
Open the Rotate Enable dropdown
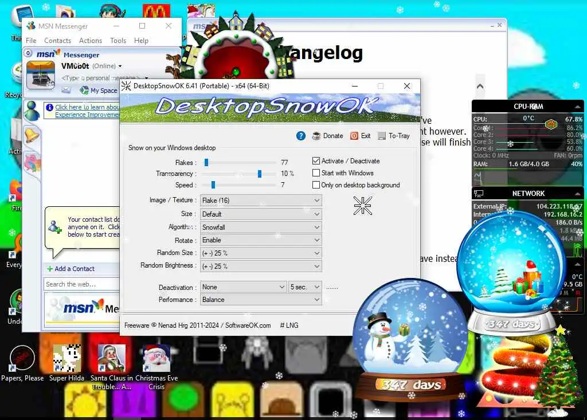tap(261, 240)
